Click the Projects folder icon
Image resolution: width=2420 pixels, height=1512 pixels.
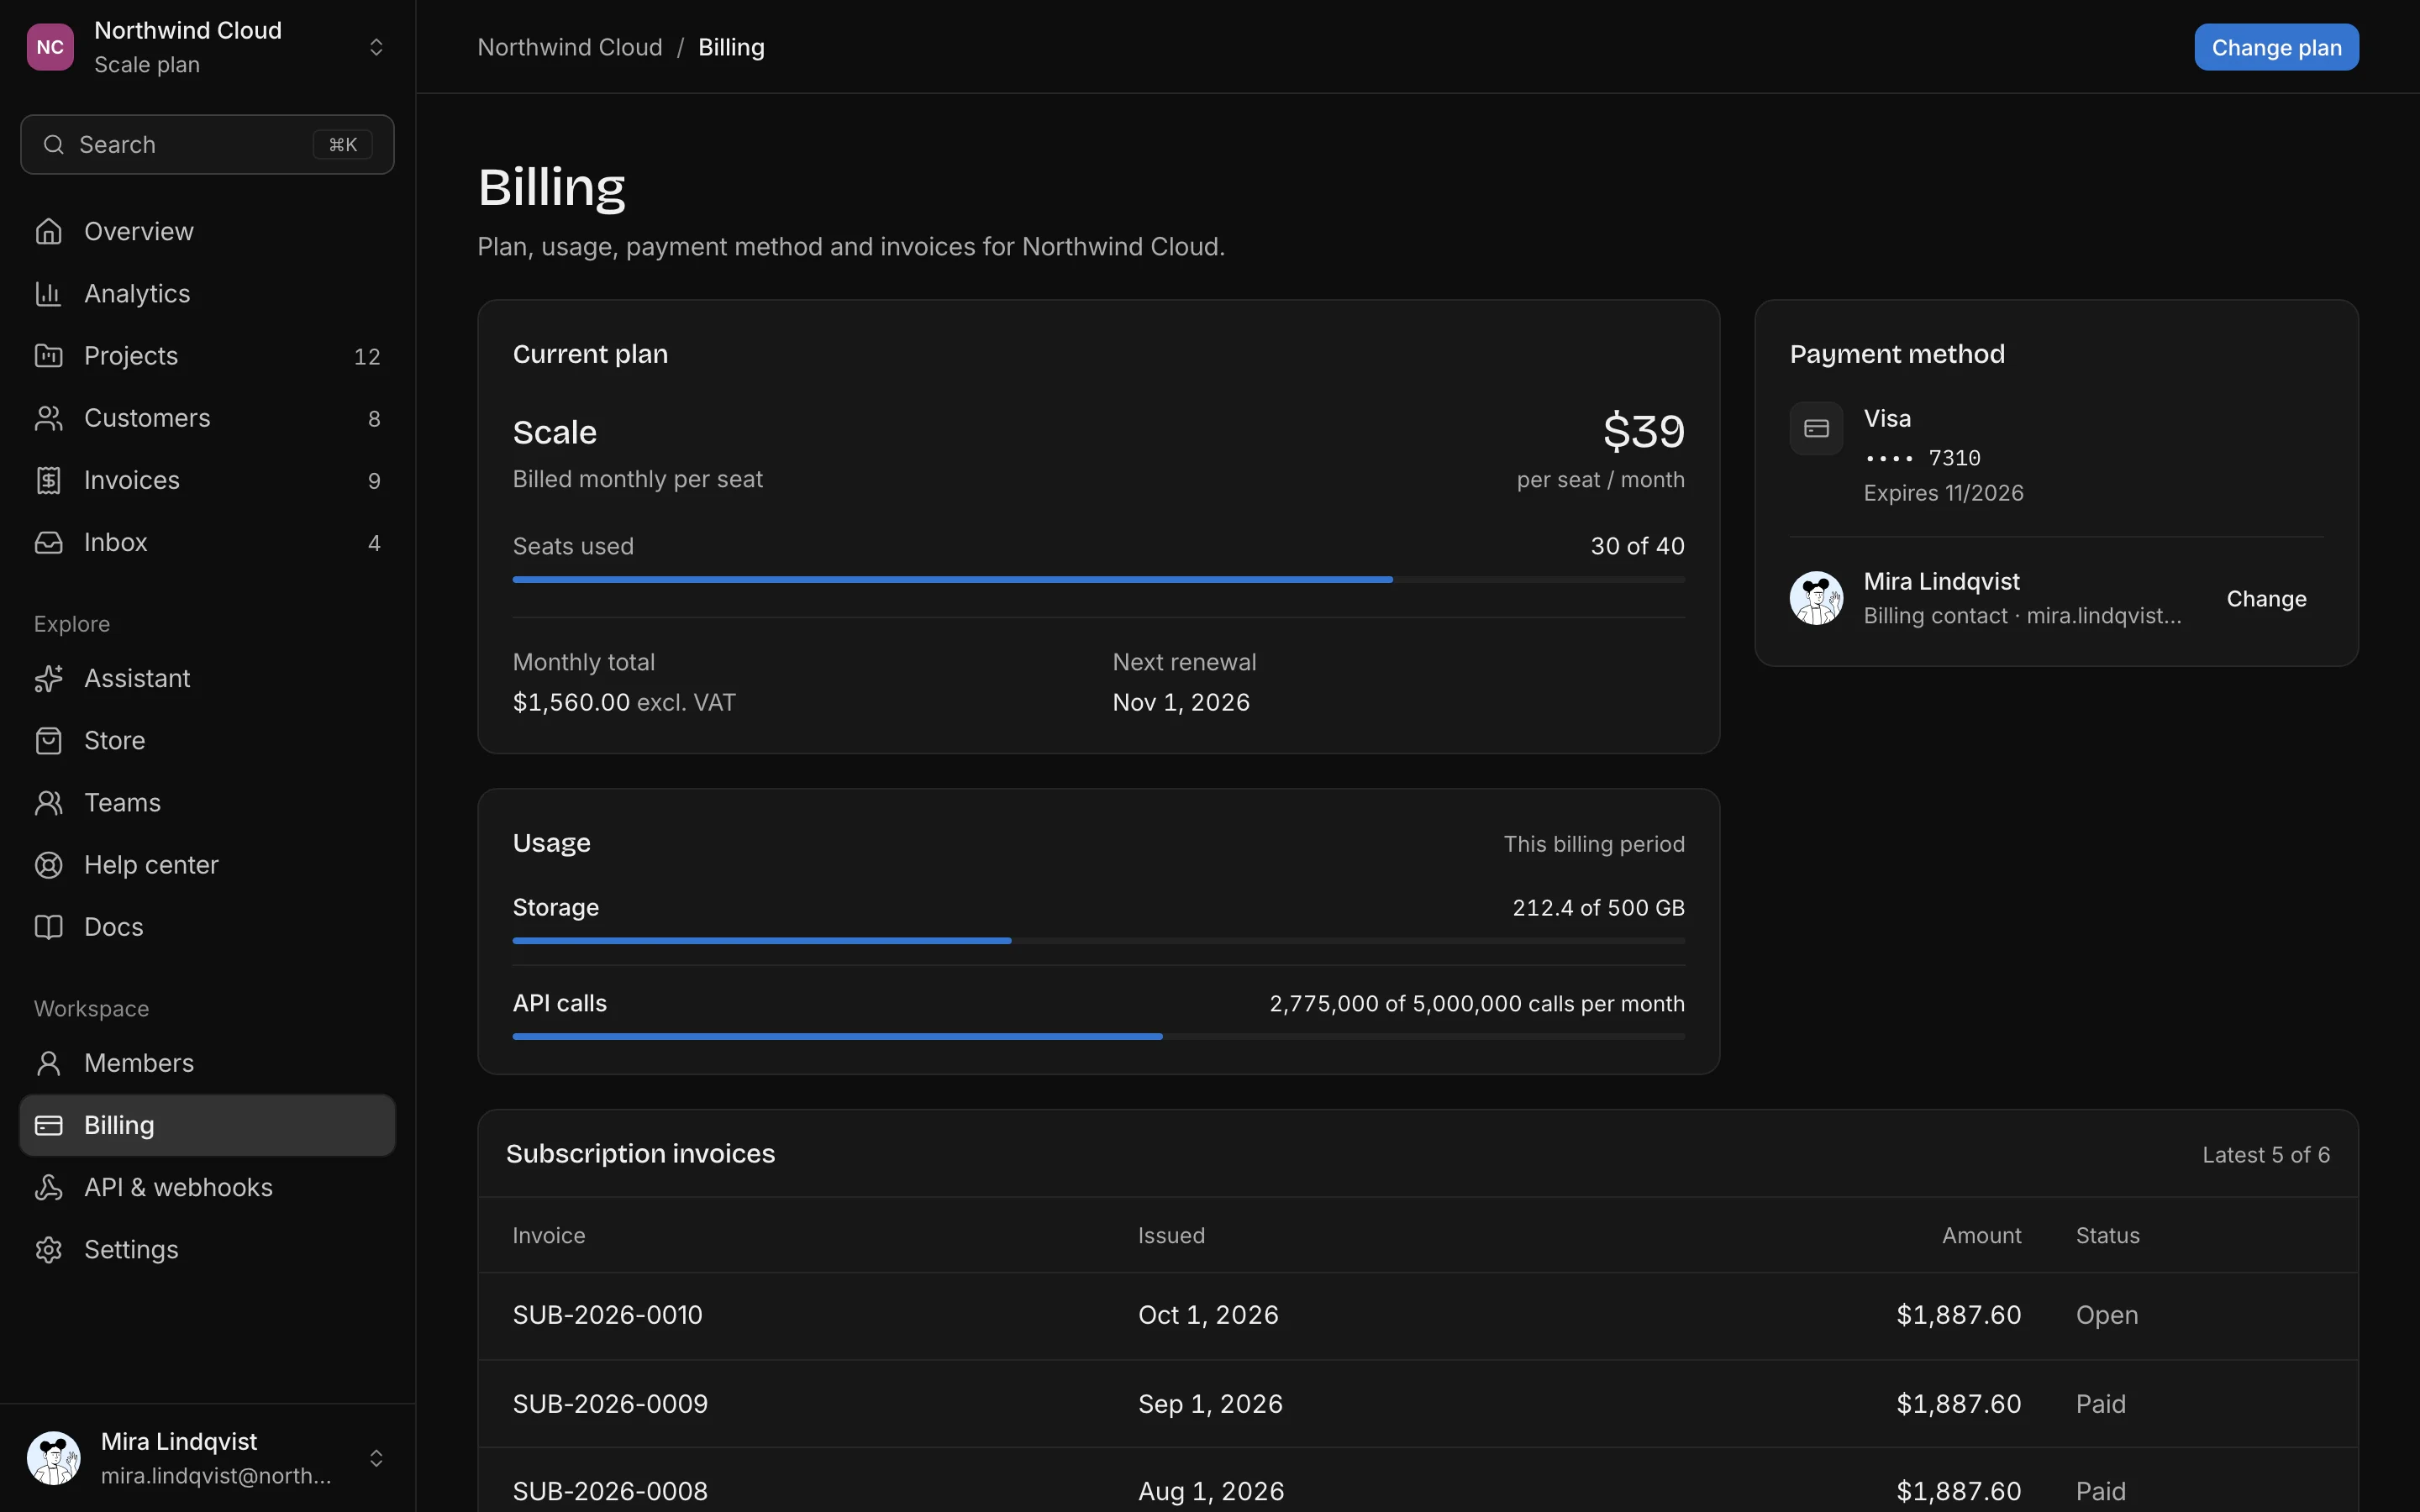click(x=48, y=355)
